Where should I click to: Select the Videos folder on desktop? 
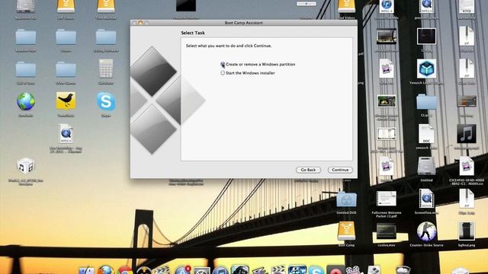66,37
